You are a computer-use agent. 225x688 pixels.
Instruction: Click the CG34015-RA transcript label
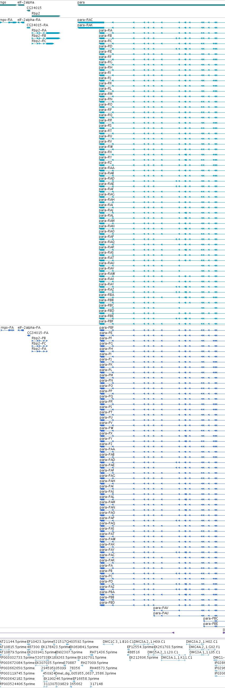(37, 25)
